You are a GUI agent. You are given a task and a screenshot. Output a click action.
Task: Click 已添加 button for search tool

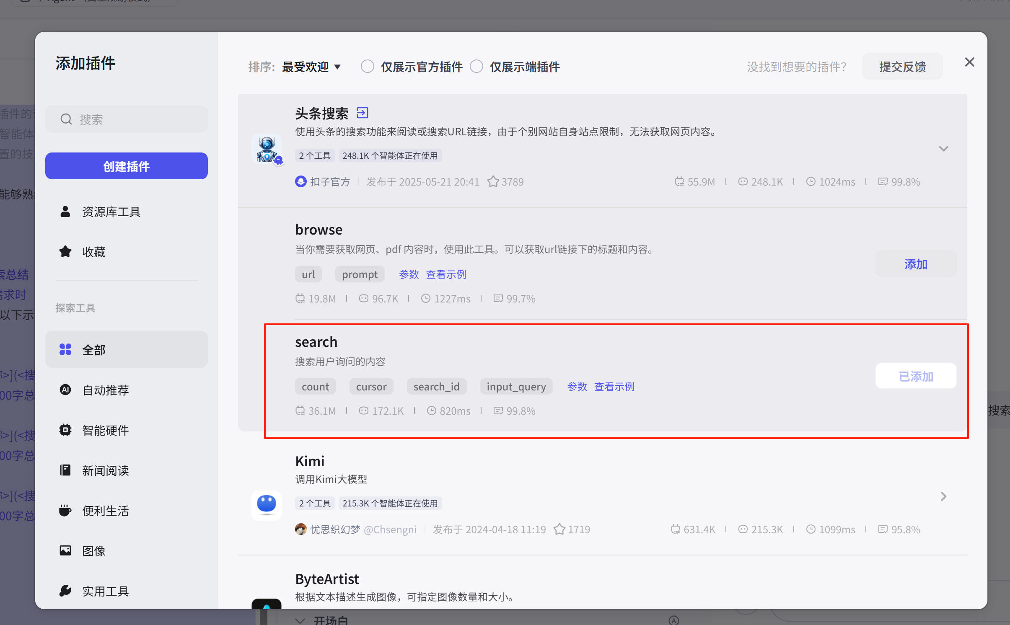pos(916,376)
